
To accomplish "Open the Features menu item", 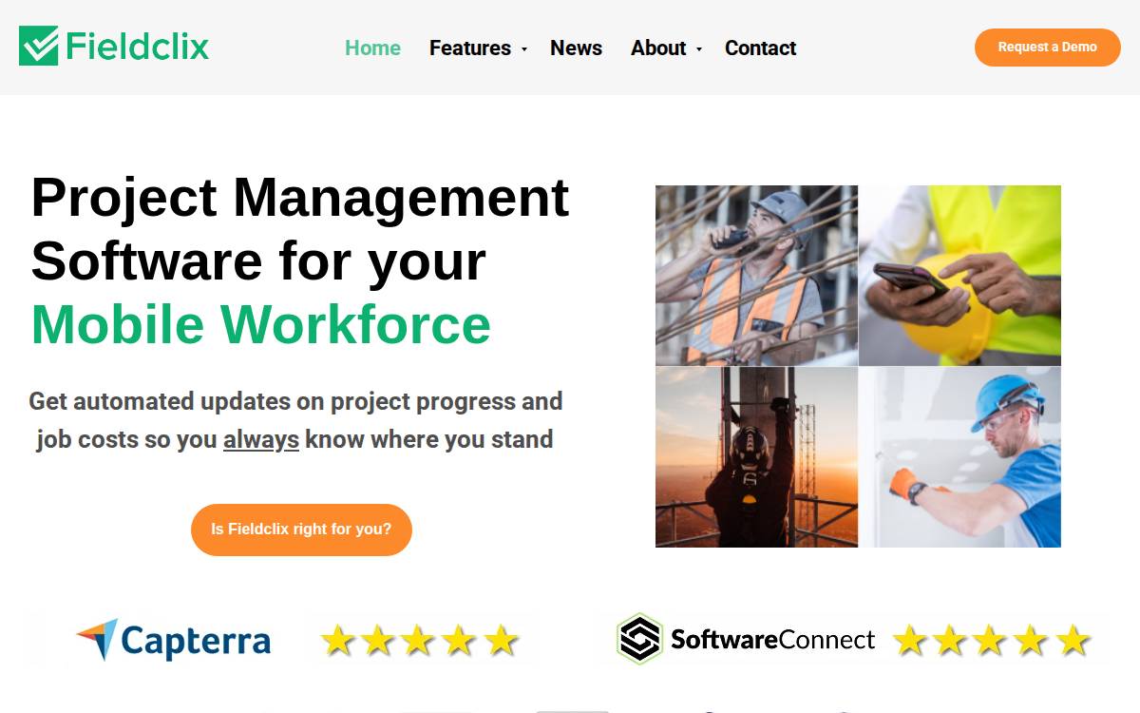I will (470, 48).
